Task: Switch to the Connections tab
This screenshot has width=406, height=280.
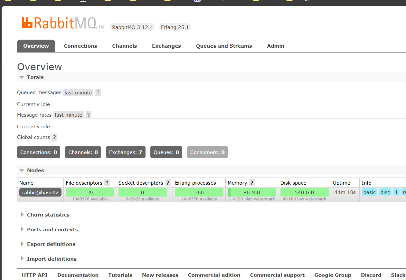Action: pyautogui.click(x=80, y=46)
